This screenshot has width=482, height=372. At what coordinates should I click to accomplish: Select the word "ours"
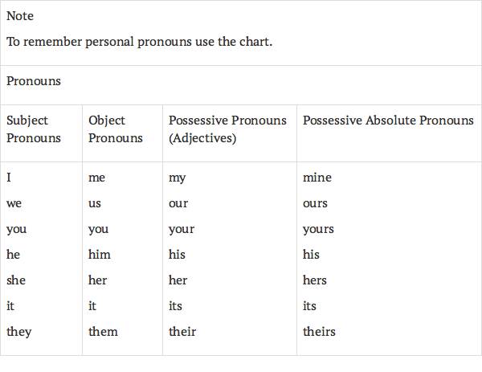[x=316, y=203]
